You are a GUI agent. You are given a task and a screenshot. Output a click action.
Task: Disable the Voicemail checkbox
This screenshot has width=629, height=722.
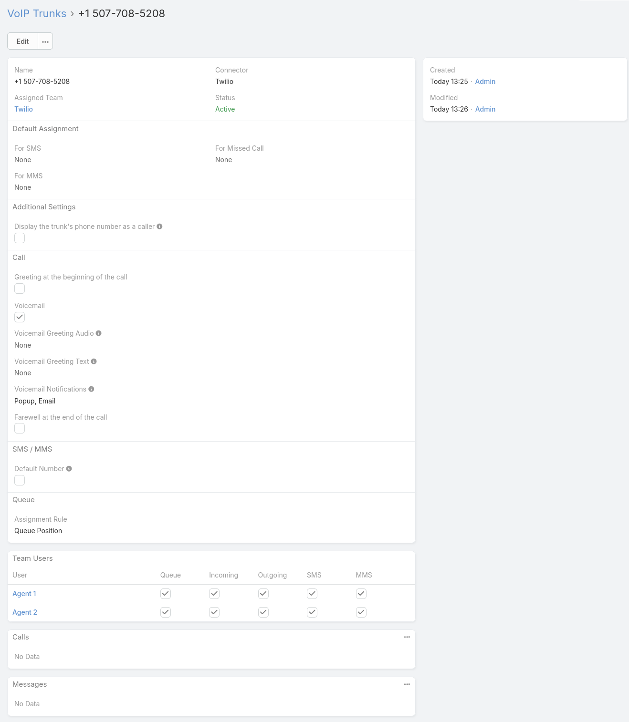click(x=19, y=317)
